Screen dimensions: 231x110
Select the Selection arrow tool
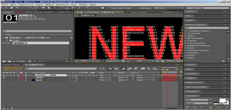(x=6, y=8)
